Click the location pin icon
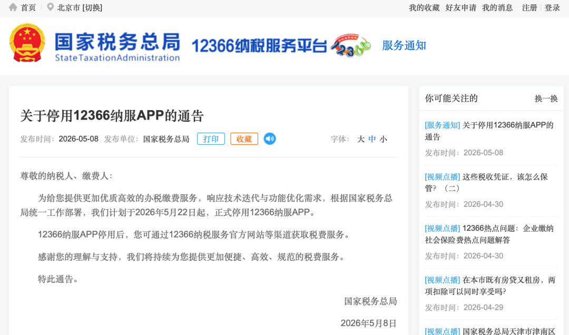The width and height of the screenshot is (569, 335). pos(51,7)
